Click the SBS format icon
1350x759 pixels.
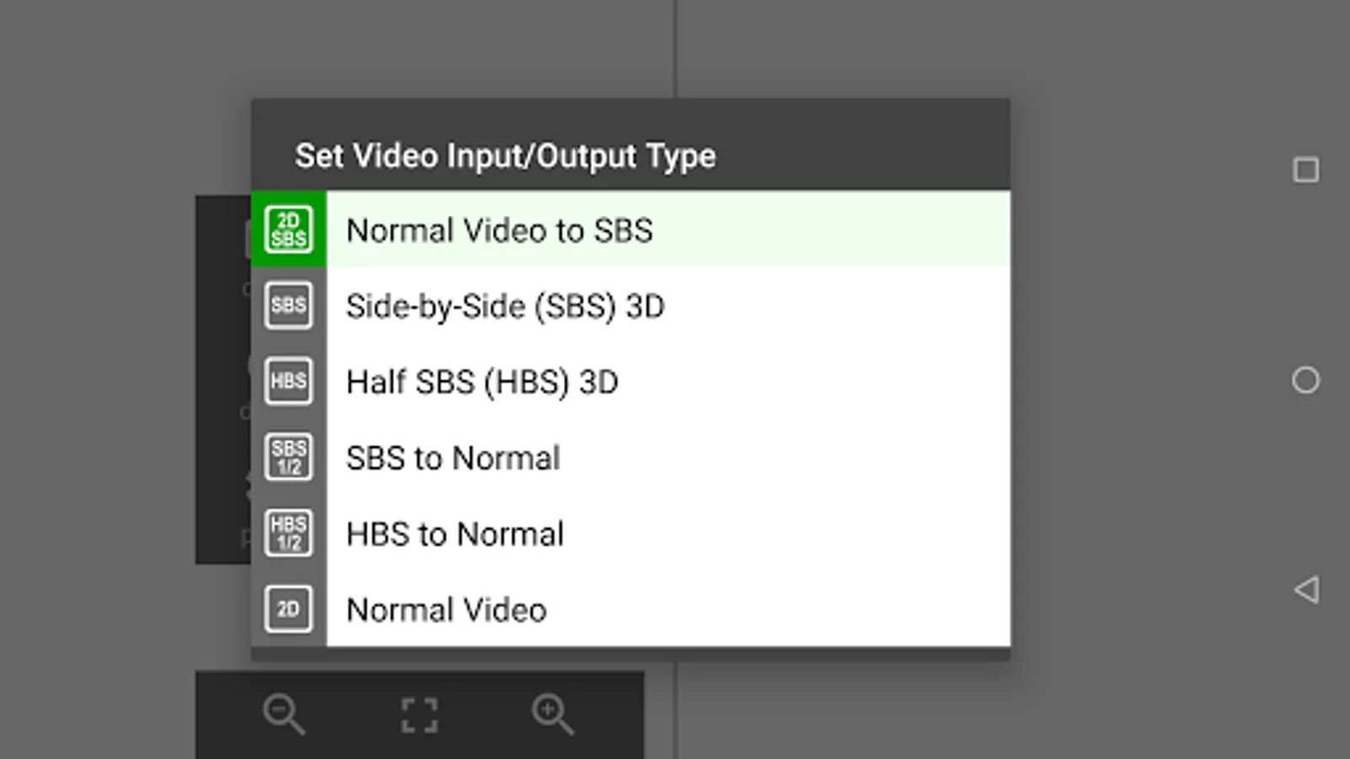[289, 305]
